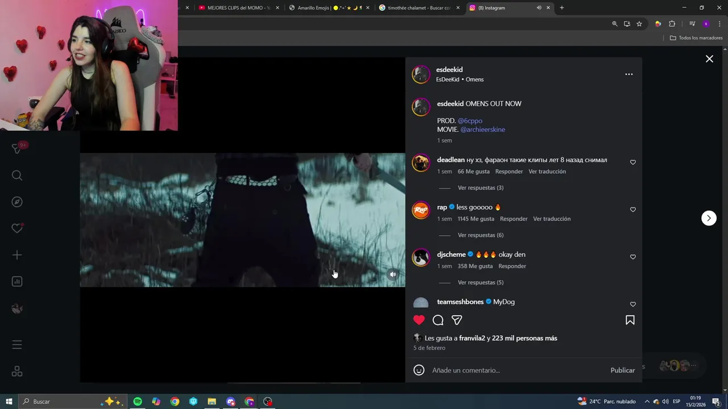Translate rap's comment
This screenshot has width=728, height=409.
coord(552,219)
